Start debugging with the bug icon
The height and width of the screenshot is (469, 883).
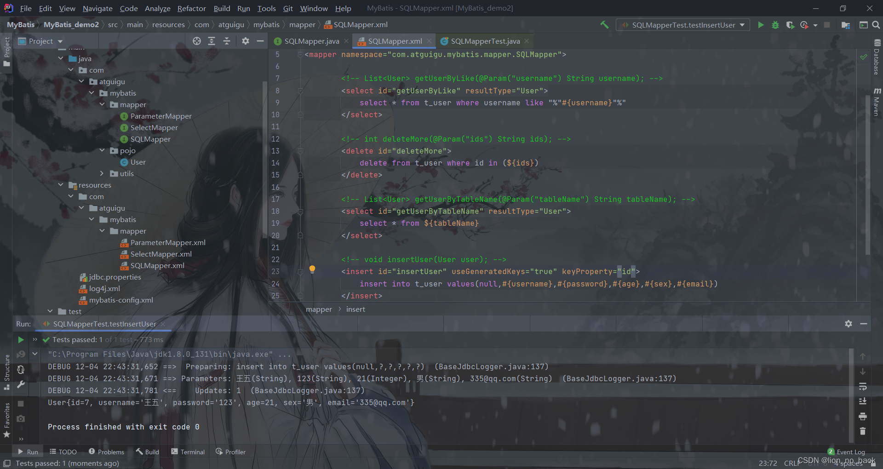pos(775,25)
